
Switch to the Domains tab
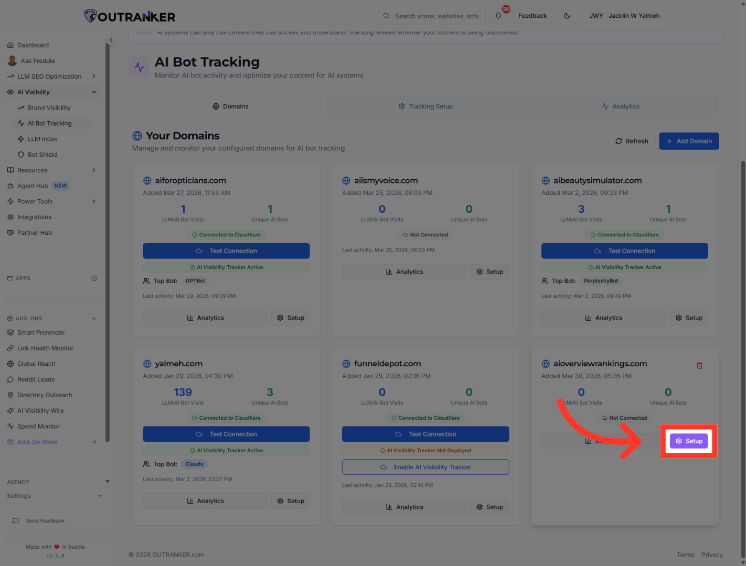[x=230, y=106]
